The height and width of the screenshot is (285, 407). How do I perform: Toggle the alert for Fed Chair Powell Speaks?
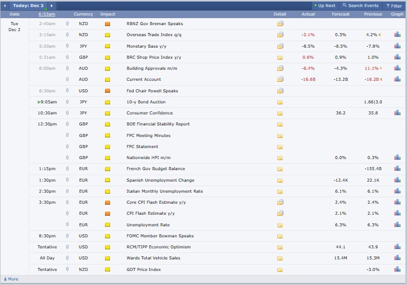67,91
